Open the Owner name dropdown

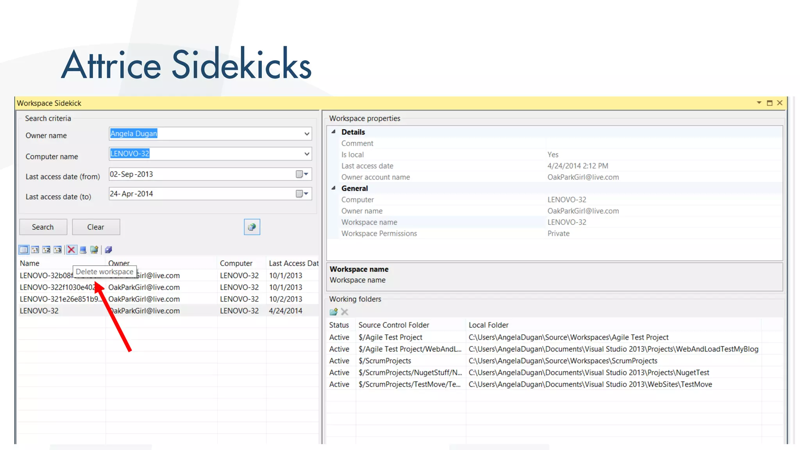307,134
